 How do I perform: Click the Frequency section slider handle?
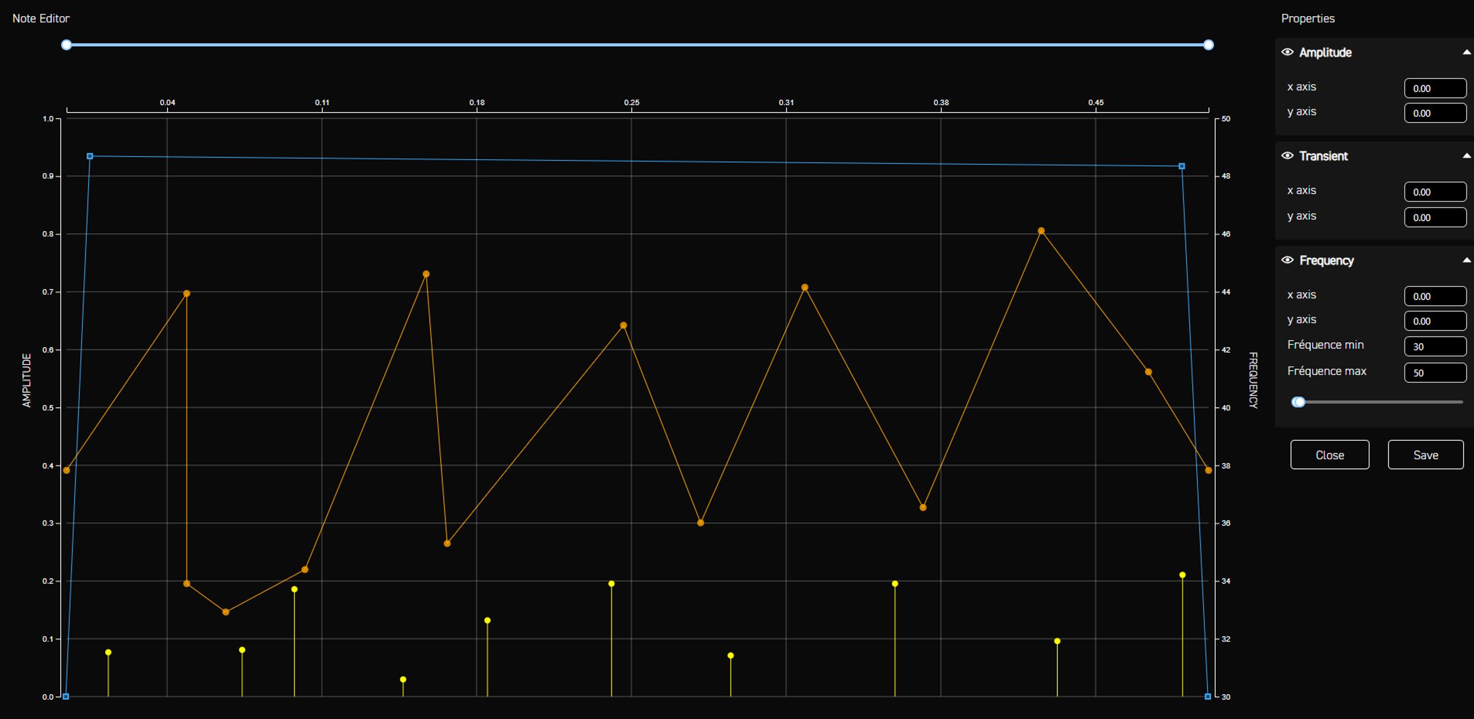coord(1298,401)
